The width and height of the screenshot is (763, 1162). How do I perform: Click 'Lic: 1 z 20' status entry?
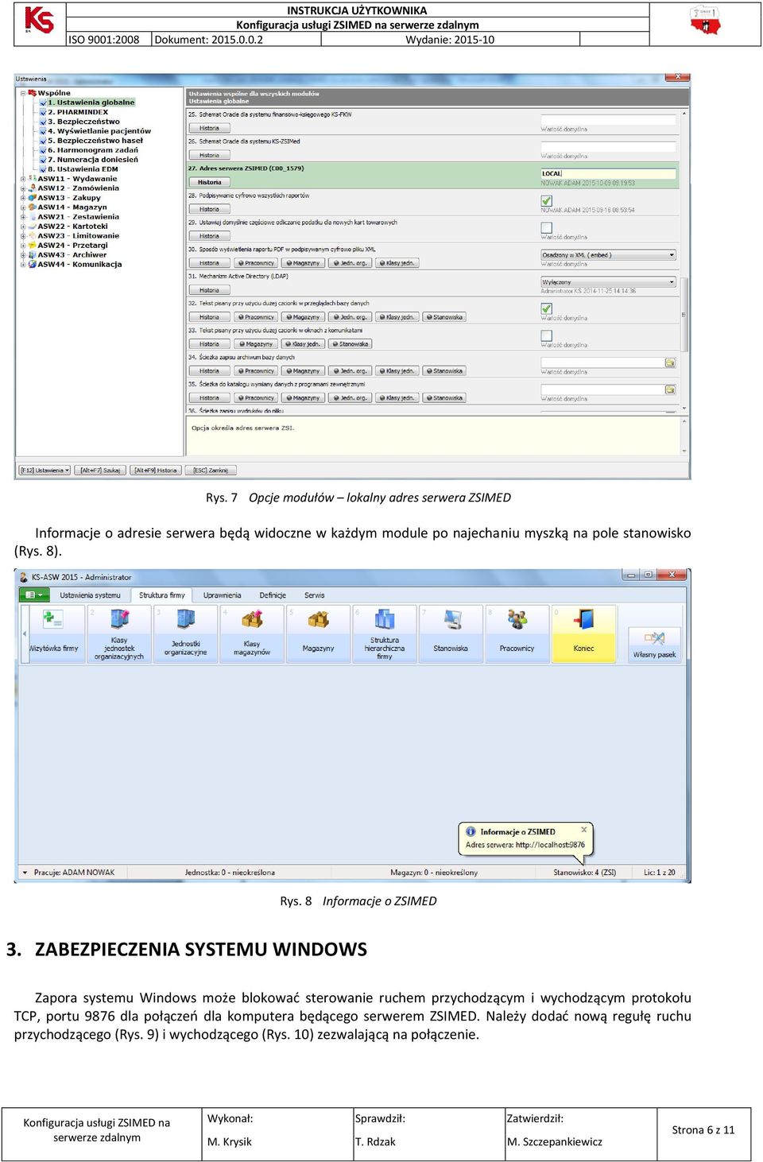pos(660,873)
